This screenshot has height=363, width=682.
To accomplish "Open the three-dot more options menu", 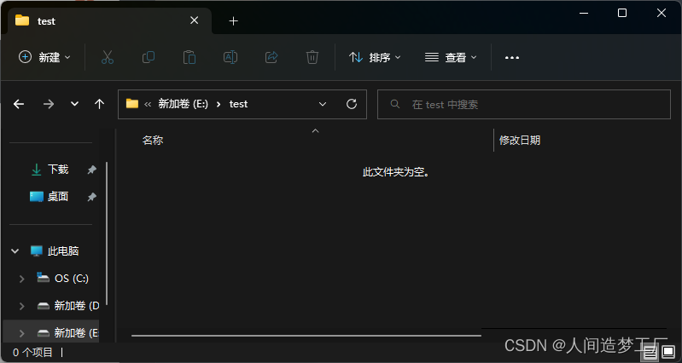I will (x=512, y=57).
